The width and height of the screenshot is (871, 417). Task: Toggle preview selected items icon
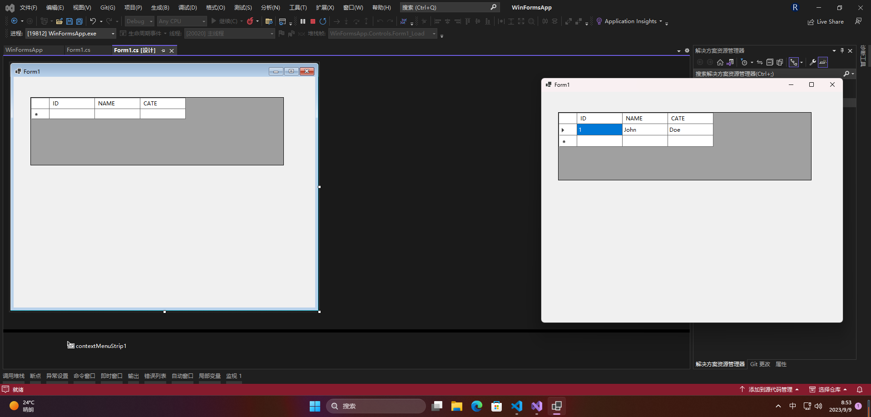click(x=823, y=62)
